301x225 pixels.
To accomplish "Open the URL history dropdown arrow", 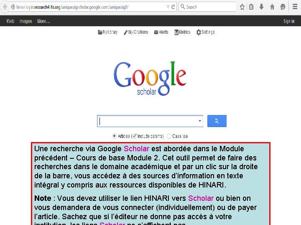I will pyautogui.click(x=168, y=7).
